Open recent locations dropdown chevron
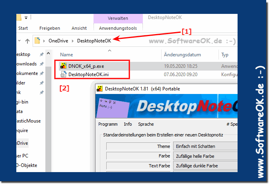 point(19,41)
